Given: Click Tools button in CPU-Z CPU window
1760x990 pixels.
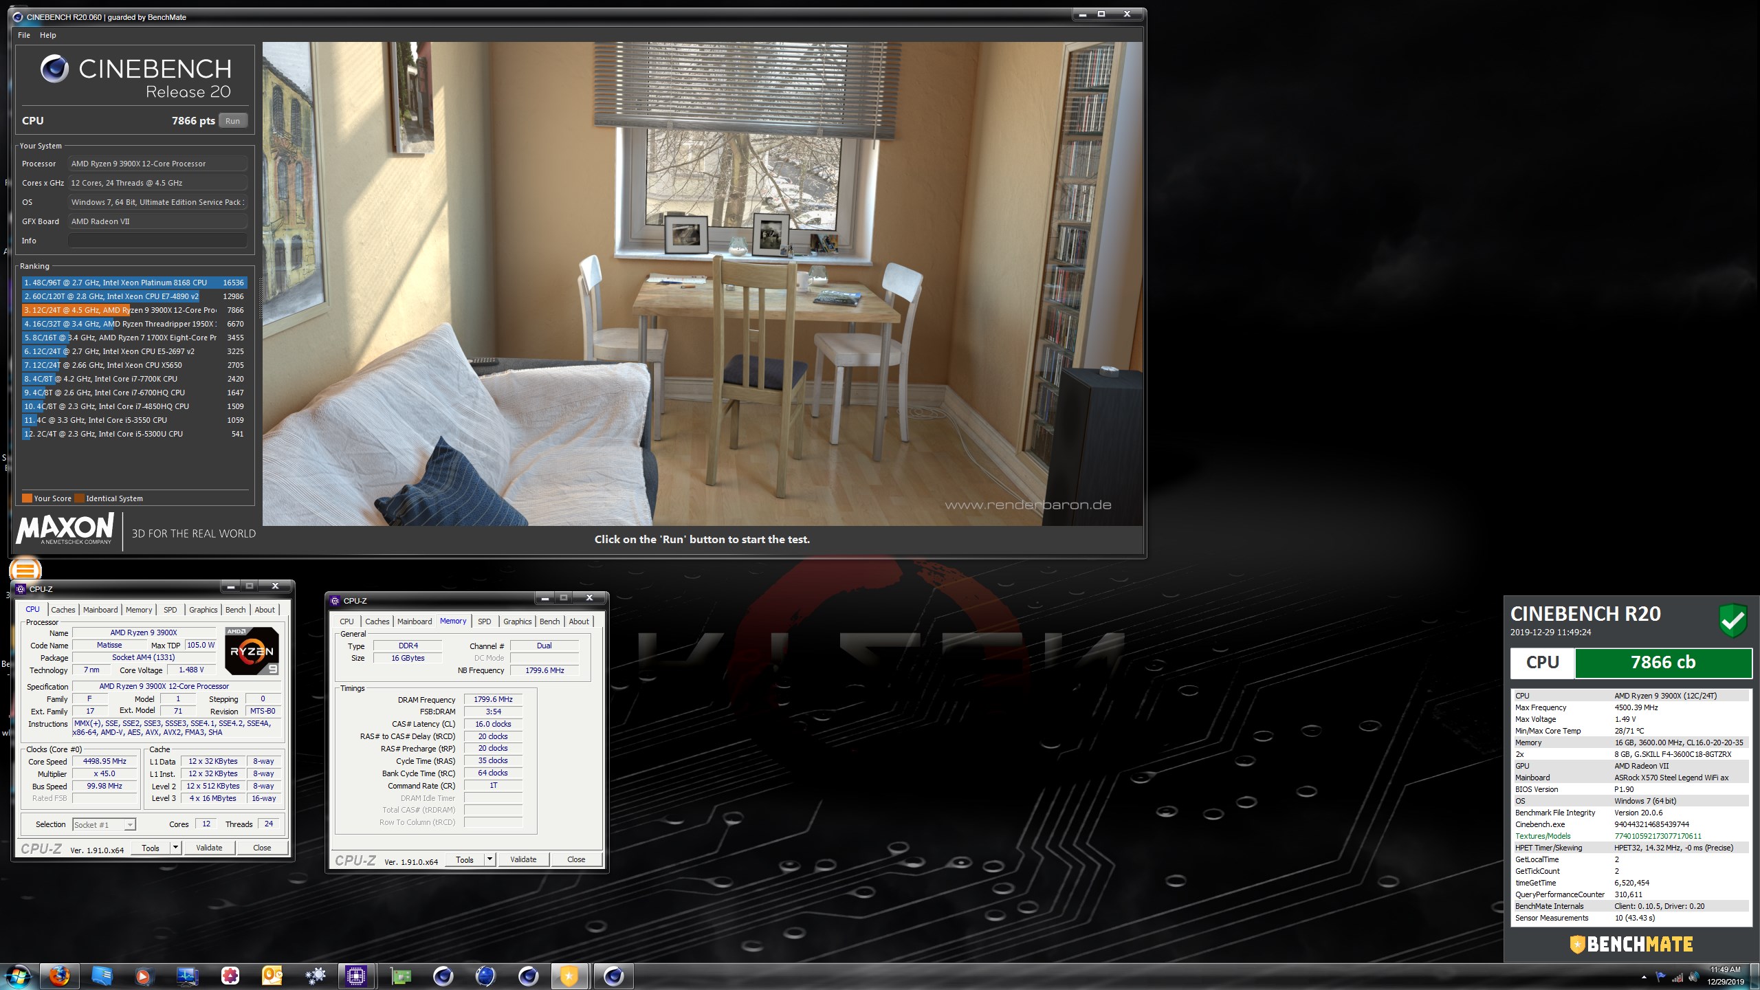Looking at the screenshot, I should [x=151, y=848].
